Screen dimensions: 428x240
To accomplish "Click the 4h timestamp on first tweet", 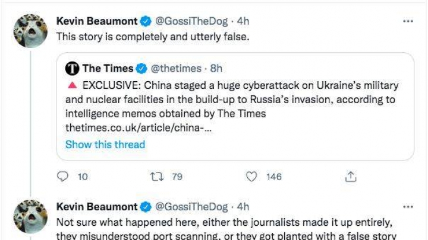I will [x=243, y=21].
